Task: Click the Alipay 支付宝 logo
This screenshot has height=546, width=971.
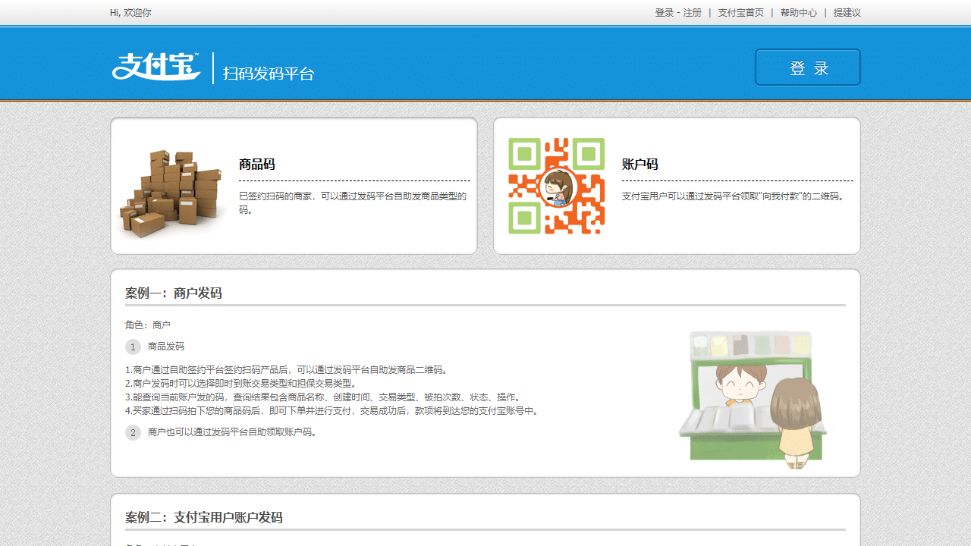Action: click(156, 67)
